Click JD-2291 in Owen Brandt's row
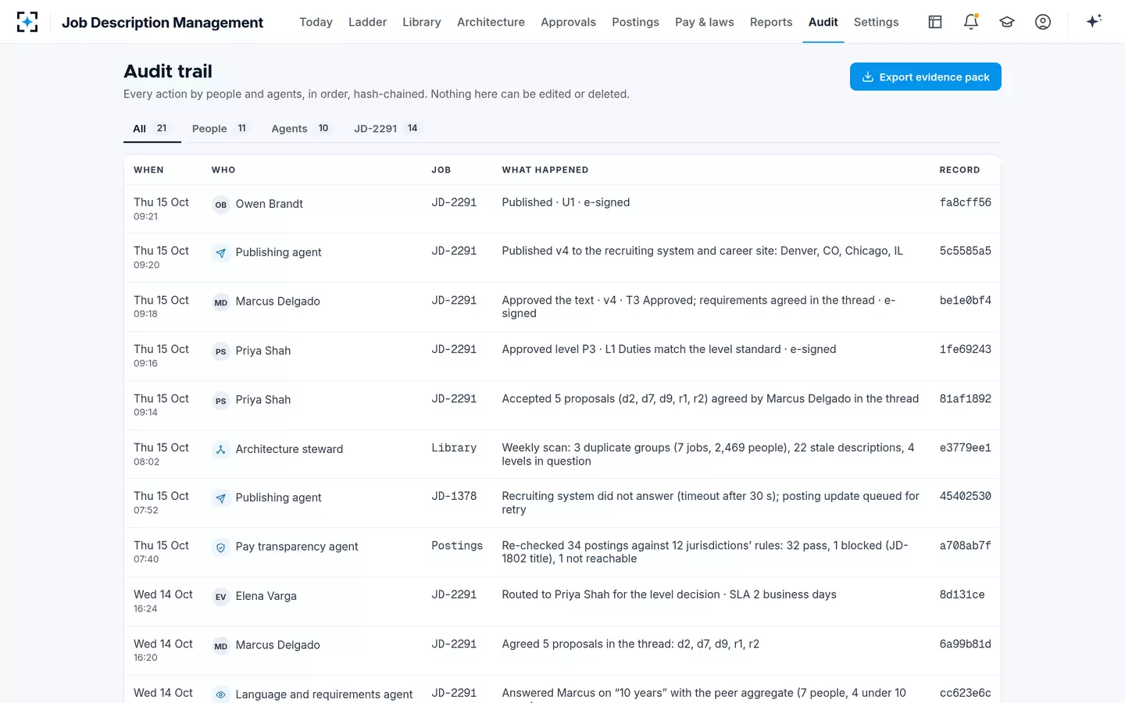This screenshot has width=1125, height=703. coord(454,202)
